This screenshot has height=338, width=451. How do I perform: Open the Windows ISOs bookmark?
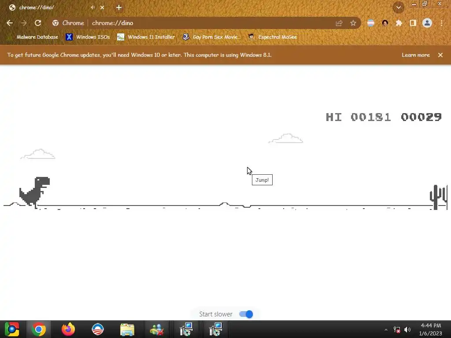pos(88,37)
